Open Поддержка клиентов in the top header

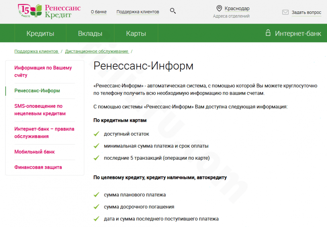click(x=138, y=12)
